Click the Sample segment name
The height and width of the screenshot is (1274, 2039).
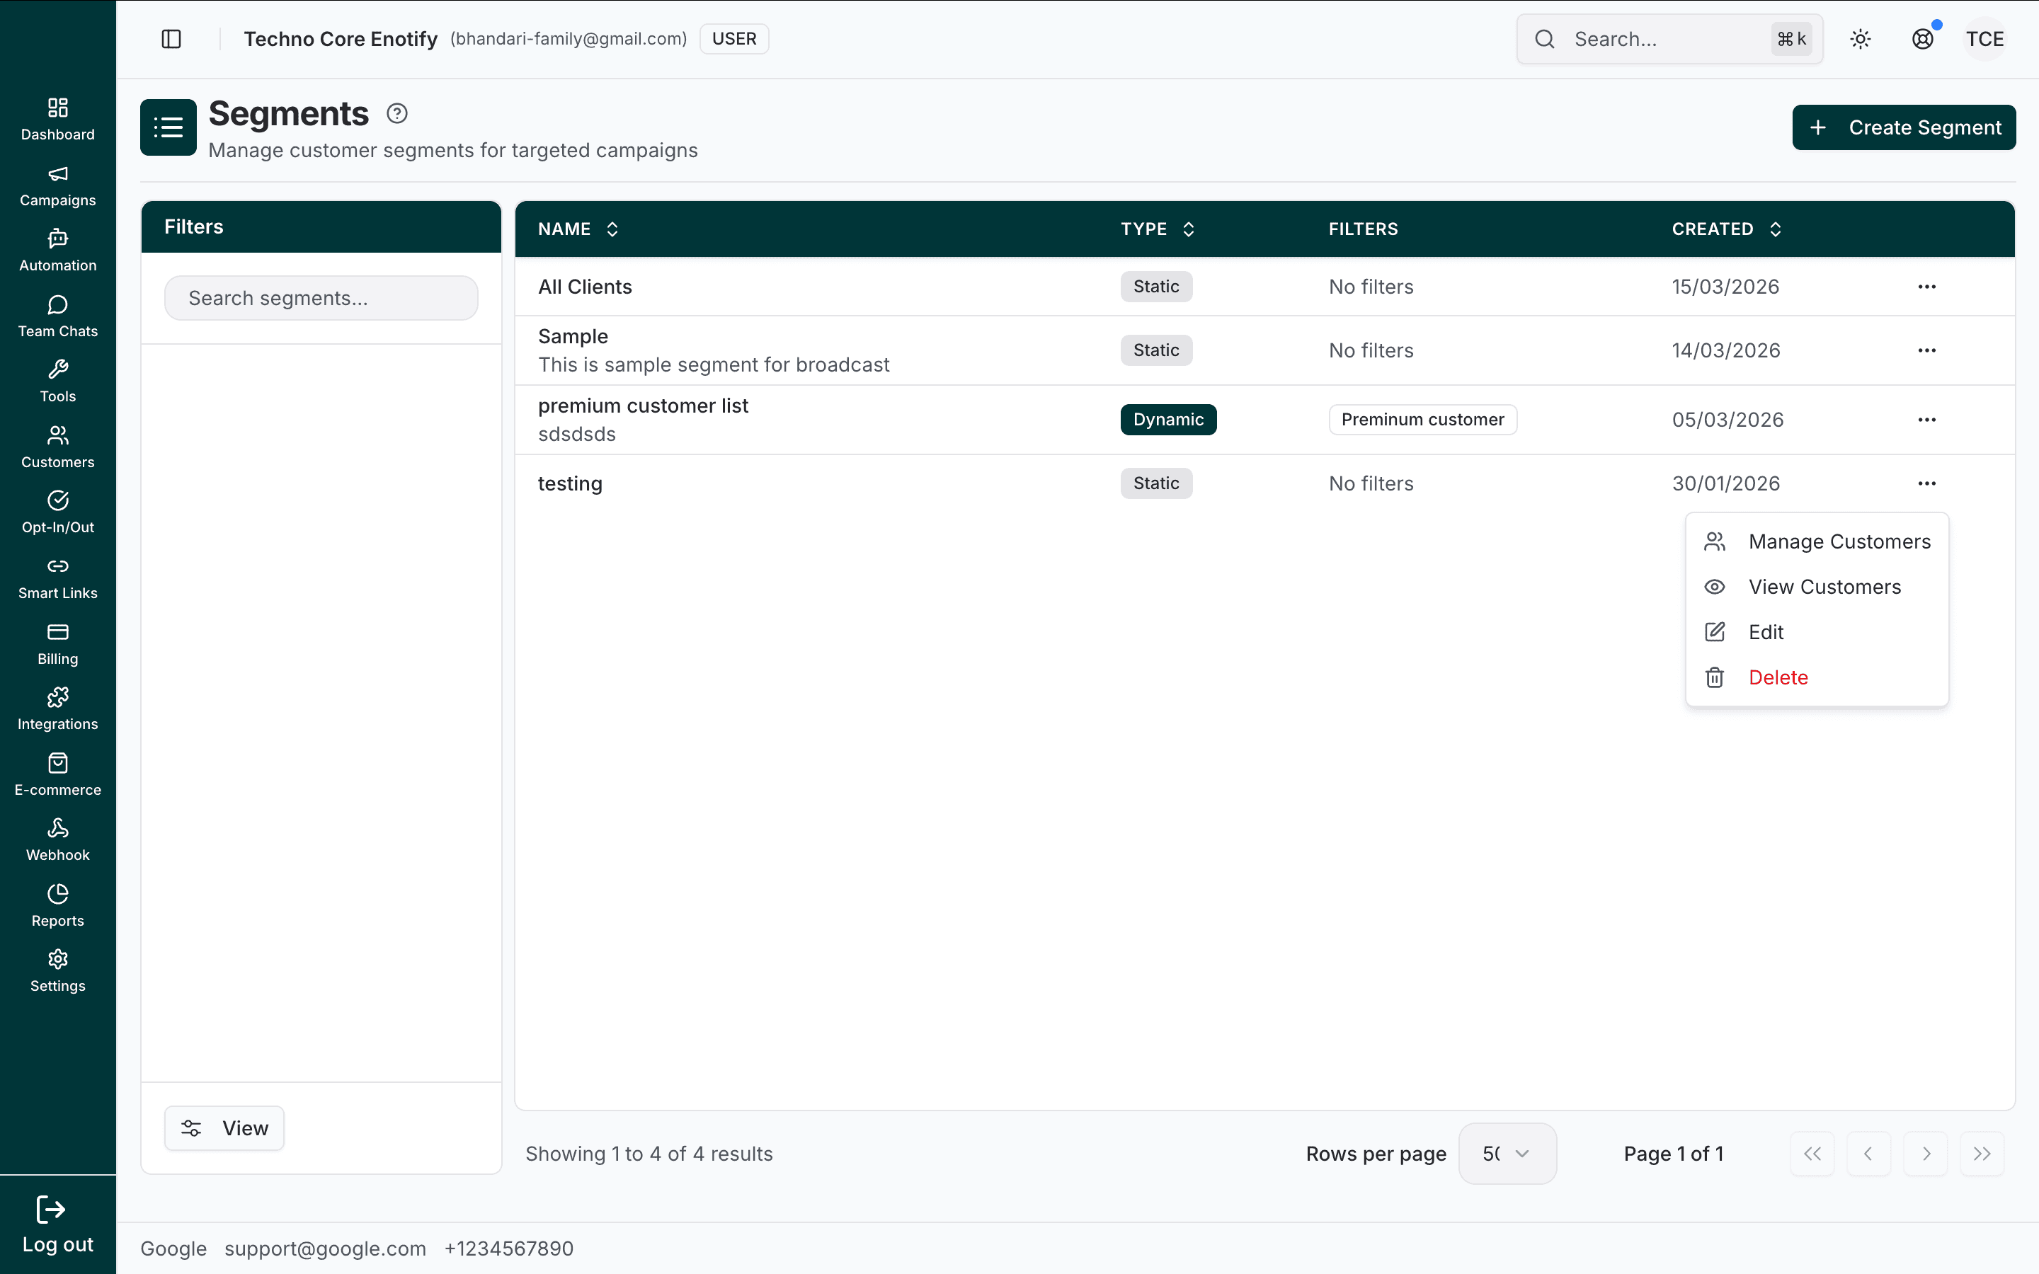573,336
